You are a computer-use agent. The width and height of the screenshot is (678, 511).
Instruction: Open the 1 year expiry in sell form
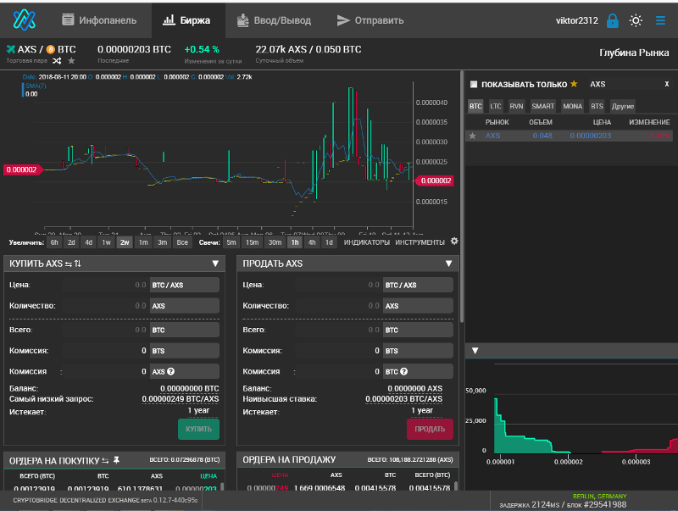click(x=421, y=410)
